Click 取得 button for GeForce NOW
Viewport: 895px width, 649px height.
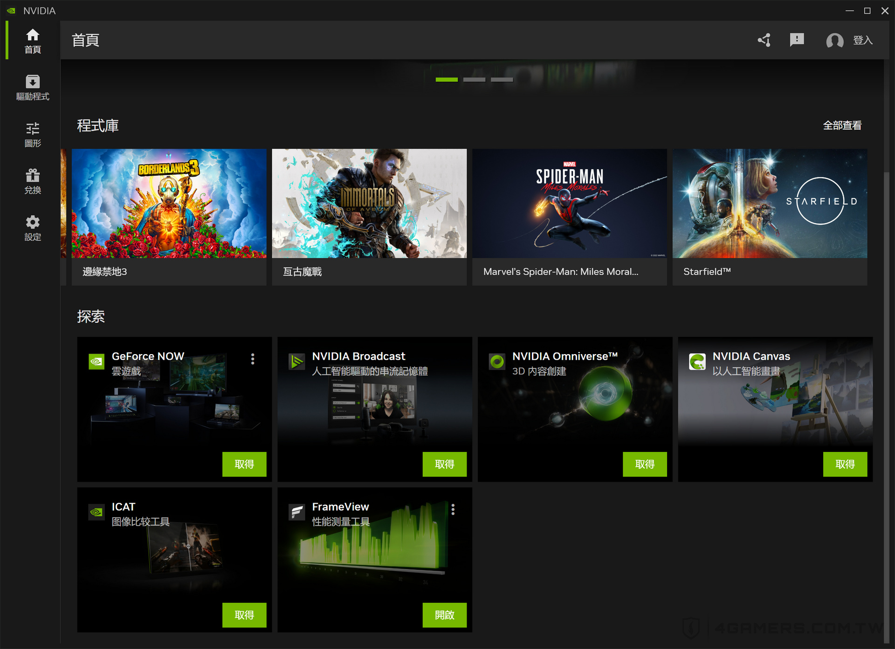[244, 464]
